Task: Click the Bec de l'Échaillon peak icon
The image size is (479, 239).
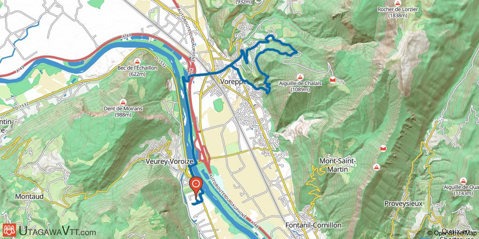Action: 137,61
